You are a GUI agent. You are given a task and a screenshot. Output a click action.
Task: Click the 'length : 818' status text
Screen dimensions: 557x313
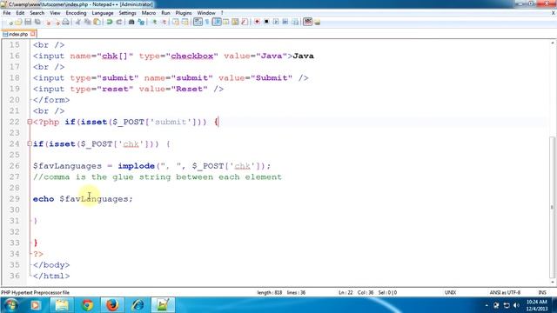(269, 293)
